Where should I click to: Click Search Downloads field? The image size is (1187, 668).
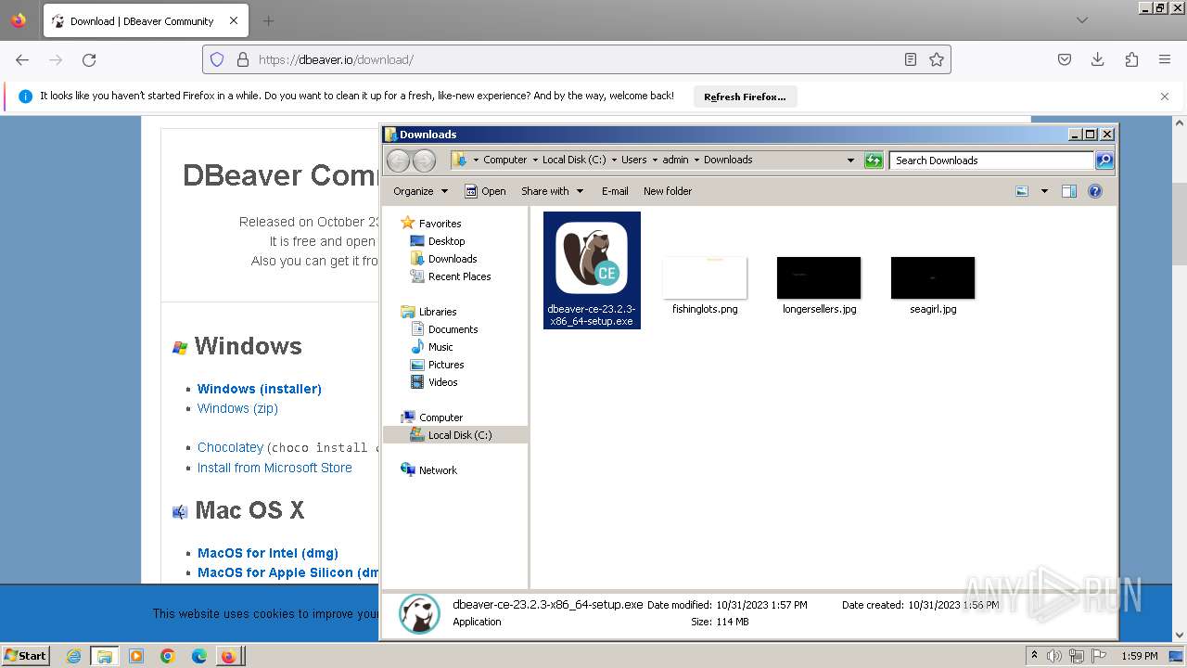991,161
